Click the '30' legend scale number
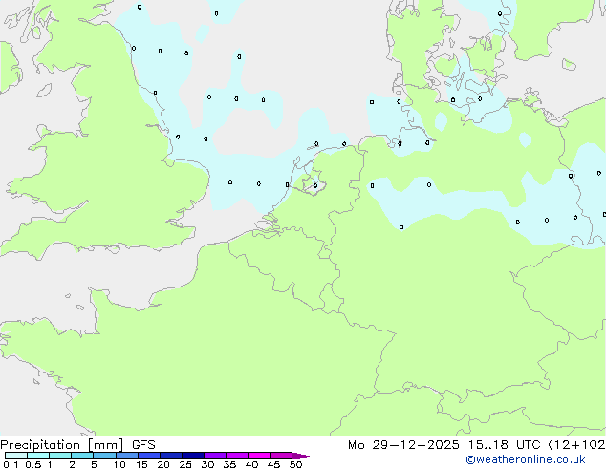Screen dimensions: 606x468 pyautogui.click(x=207, y=464)
